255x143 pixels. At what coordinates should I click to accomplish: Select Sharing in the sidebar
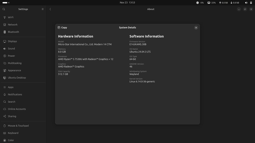click(23, 116)
